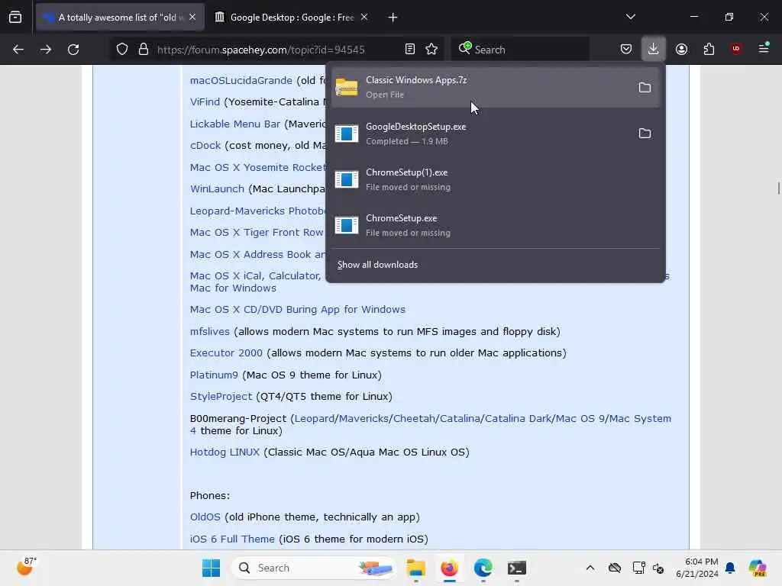Open the Firefox View icon in the tab strip
Image resolution: width=782 pixels, height=586 pixels.
coord(15,18)
